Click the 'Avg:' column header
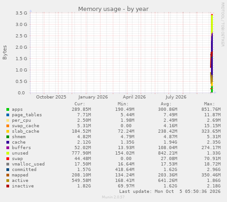This screenshot has height=202, width=227. (166, 104)
